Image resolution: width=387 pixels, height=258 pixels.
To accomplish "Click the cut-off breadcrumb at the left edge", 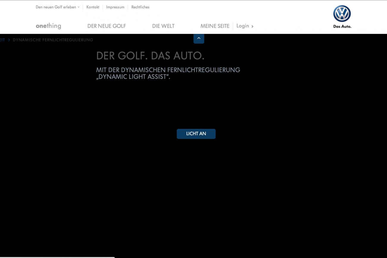I will (x=2, y=40).
